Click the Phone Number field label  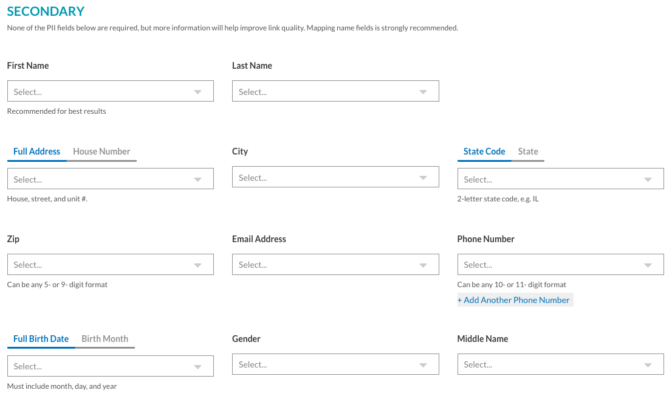pyautogui.click(x=485, y=239)
